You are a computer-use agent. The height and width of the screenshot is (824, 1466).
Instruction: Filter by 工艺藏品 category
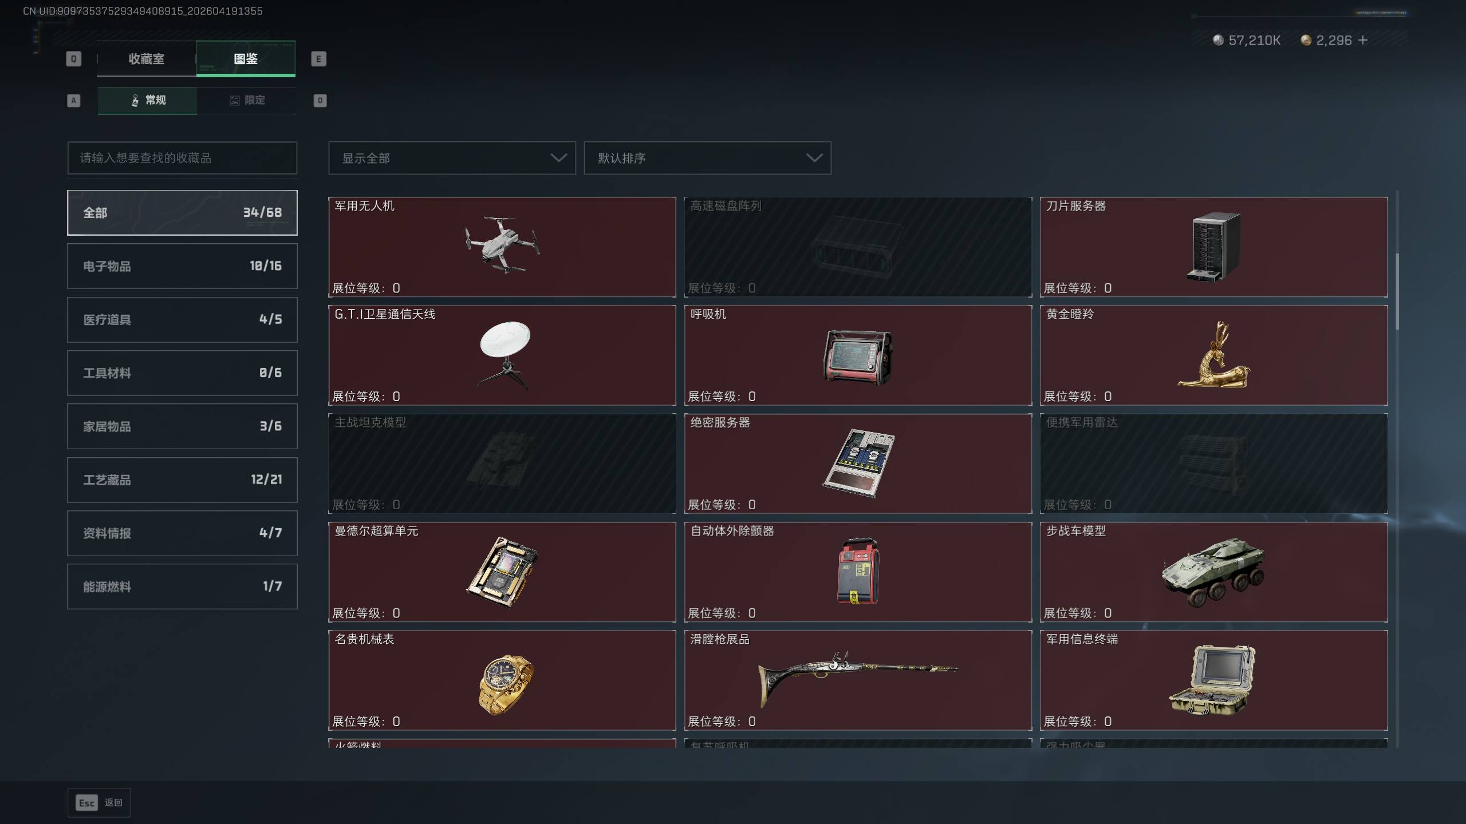(182, 480)
